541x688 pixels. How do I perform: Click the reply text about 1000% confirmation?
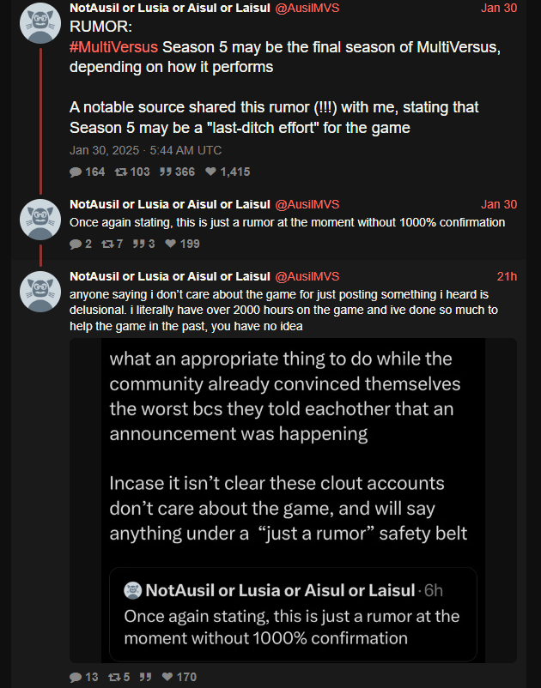point(287,223)
